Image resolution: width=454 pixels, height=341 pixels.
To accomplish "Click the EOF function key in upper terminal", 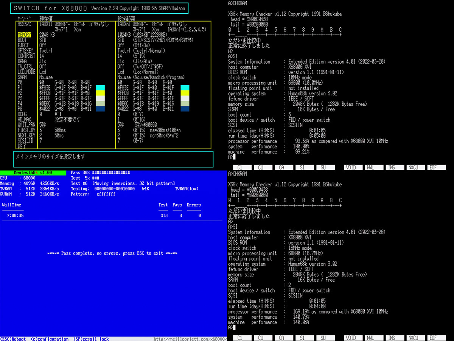I will coord(432,167).
